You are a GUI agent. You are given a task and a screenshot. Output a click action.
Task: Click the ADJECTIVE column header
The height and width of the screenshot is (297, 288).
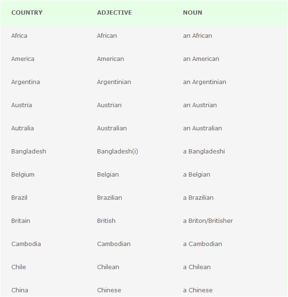pos(114,13)
